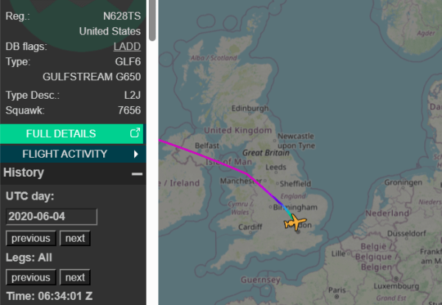Click the orange aircraft icon on the map

click(295, 223)
